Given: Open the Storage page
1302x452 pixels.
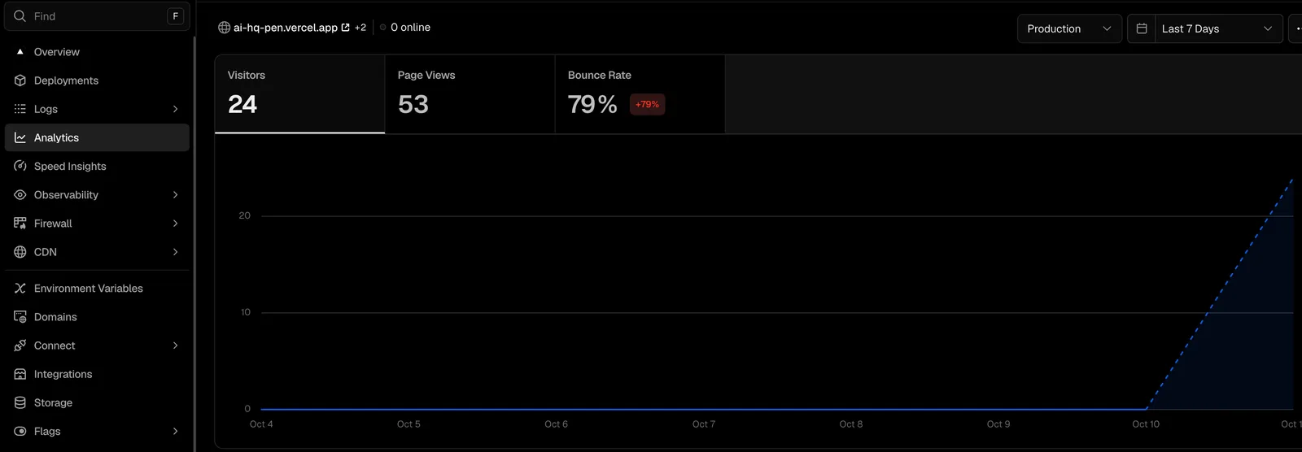Looking at the screenshot, I should (x=97, y=402).
